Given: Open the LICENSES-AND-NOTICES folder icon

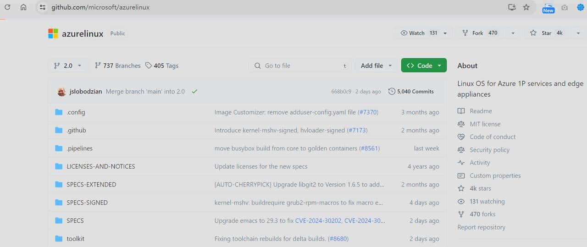Looking at the screenshot, I should pos(59,166).
